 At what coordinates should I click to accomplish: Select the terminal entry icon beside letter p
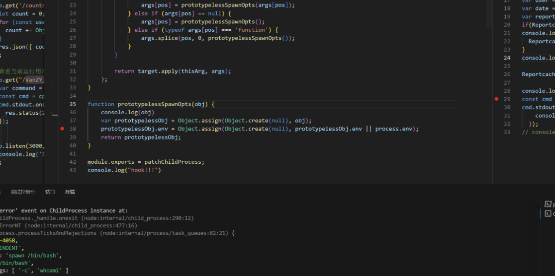(548, 204)
